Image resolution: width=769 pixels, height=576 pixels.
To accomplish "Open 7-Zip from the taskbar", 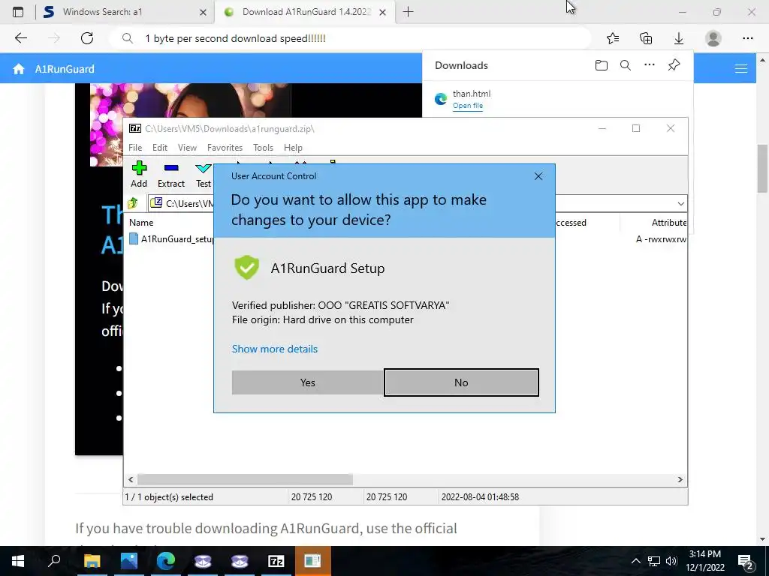I will [276, 561].
